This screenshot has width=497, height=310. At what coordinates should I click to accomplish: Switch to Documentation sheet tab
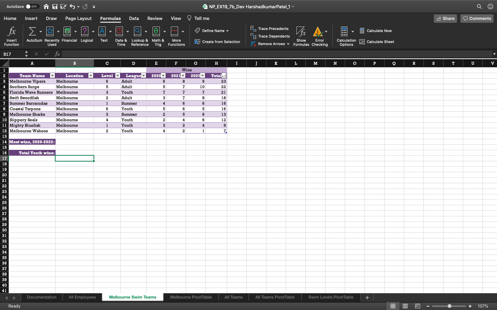(x=42, y=297)
